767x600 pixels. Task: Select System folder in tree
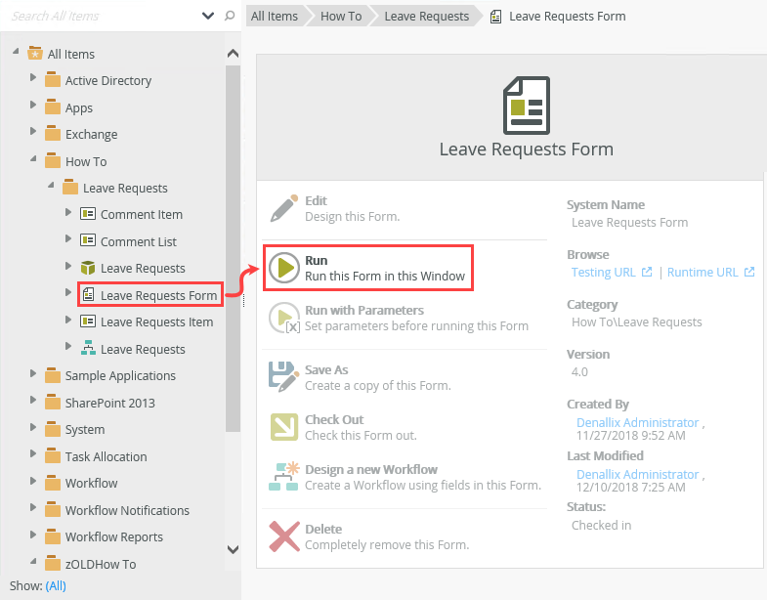click(x=85, y=429)
